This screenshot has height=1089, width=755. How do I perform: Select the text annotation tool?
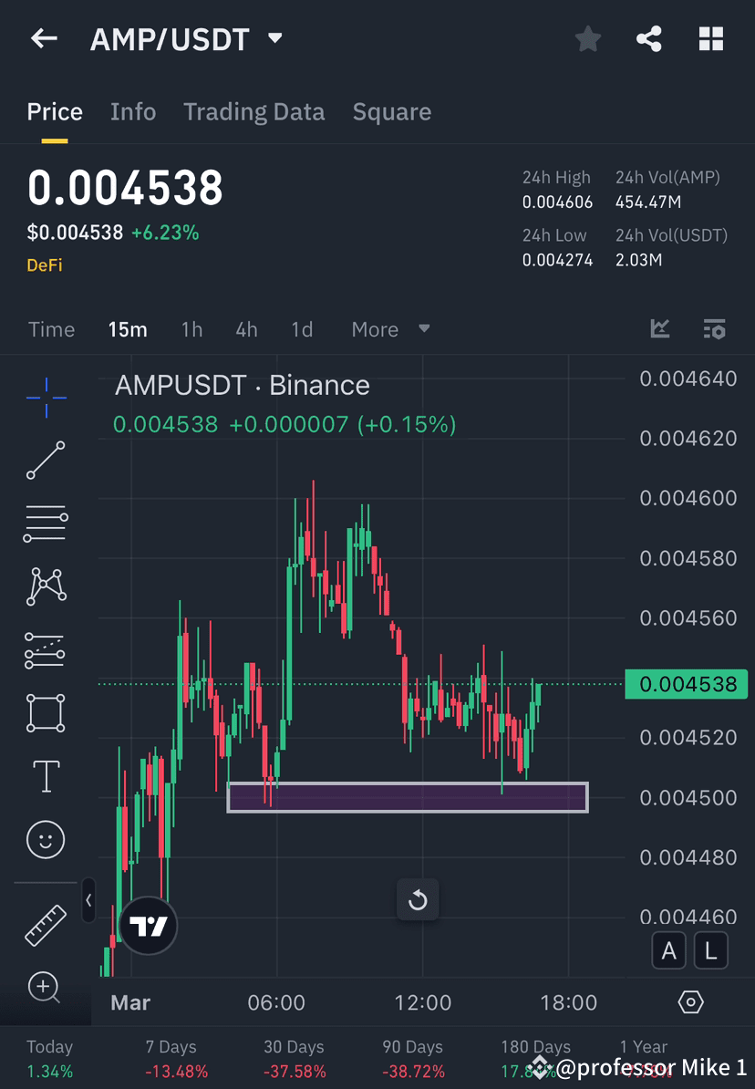pyautogui.click(x=46, y=775)
